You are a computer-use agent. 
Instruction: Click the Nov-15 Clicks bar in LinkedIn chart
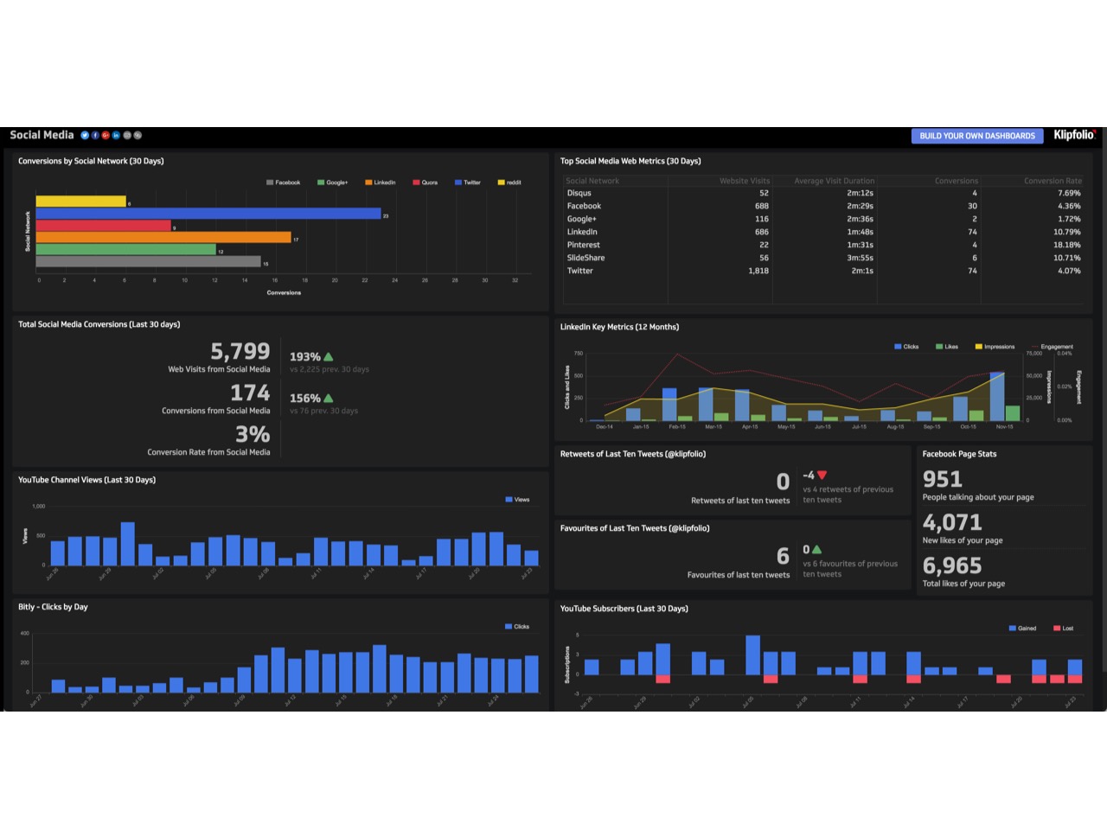point(997,396)
